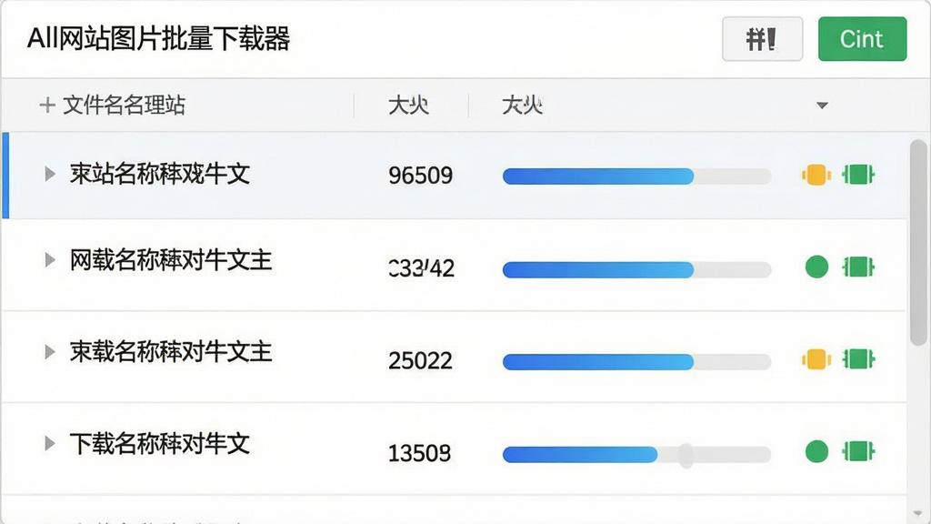
Task: Click the green film icon in the 13508 row
Action: tap(858, 451)
